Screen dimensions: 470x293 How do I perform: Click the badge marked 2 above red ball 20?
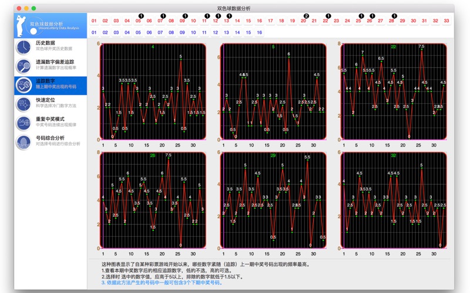[306, 16]
